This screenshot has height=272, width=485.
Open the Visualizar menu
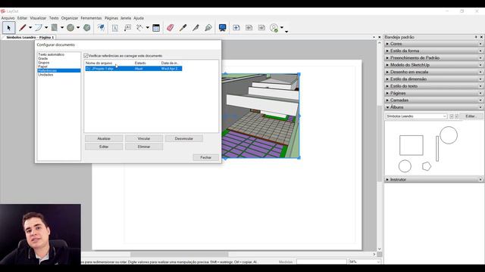(38, 18)
